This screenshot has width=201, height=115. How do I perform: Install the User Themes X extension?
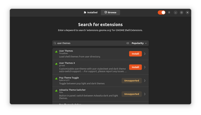tap(135, 67)
